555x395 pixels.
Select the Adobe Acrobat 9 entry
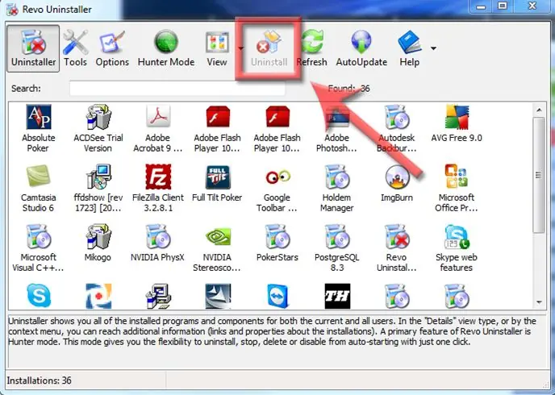click(158, 128)
